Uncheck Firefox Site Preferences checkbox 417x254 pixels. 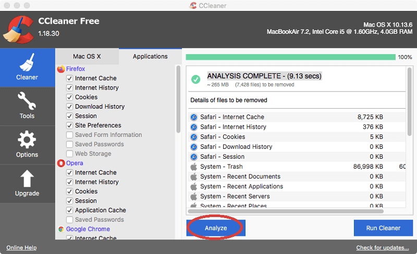[x=69, y=125]
